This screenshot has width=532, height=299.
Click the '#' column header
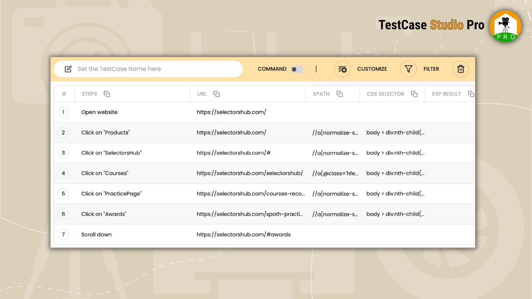tap(63, 94)
